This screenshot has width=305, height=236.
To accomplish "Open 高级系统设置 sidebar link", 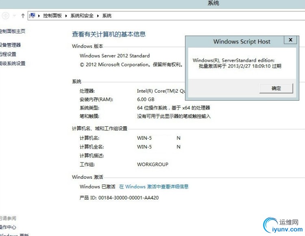I will 13,63.
